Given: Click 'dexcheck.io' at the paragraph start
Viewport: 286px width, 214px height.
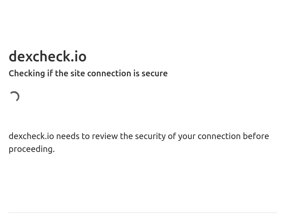Looking at the screenshot, I should 31,136.
